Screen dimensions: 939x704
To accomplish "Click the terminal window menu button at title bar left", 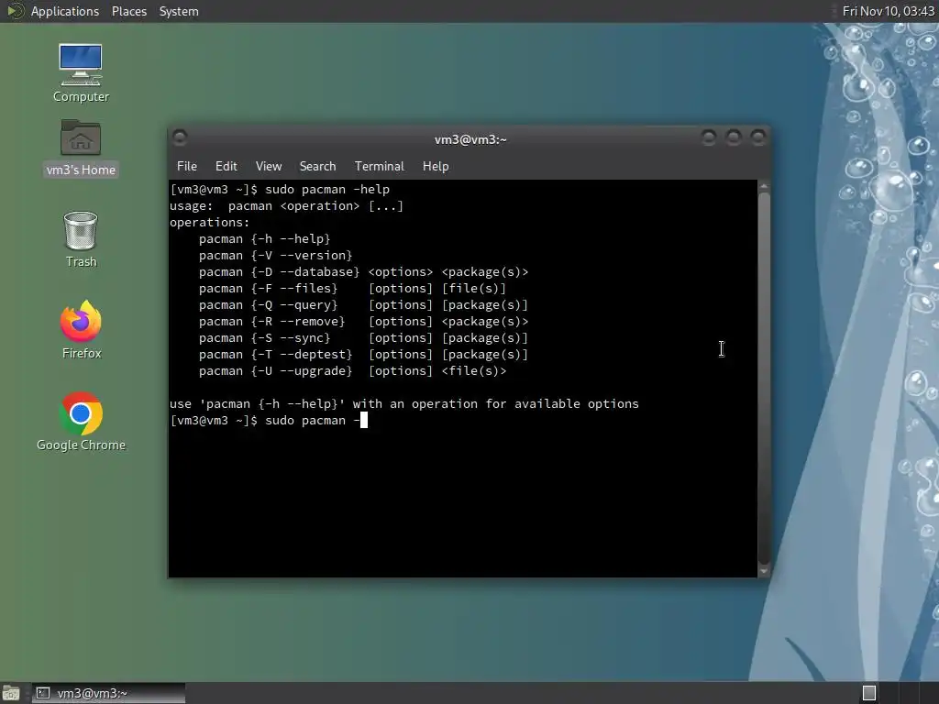I will pos(180,138).
